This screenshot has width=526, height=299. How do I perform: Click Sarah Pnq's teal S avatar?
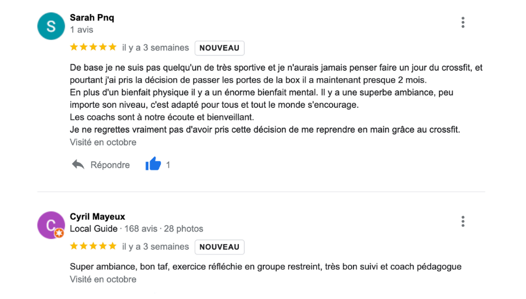pos(51,26)
